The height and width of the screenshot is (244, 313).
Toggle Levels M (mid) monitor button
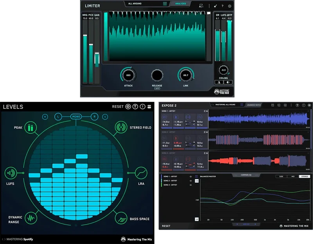pyautogui.click(x=45, y=117)
